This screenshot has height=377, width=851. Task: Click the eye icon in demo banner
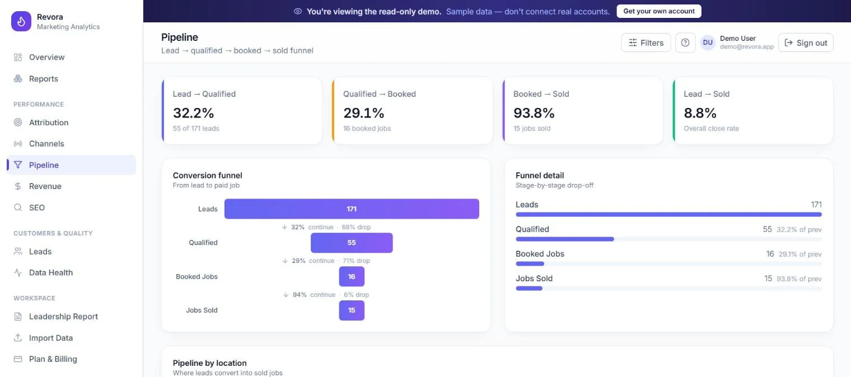coord(298,11)
